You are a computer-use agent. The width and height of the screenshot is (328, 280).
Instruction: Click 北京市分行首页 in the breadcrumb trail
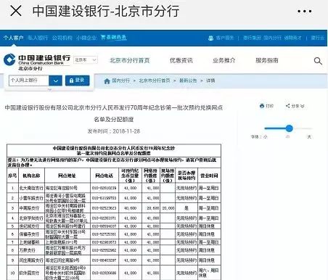point(155,81)
